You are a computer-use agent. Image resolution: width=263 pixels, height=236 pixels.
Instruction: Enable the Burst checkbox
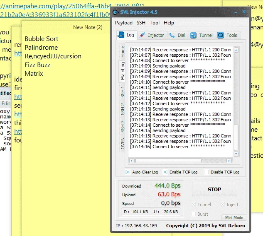pos(193,214)
